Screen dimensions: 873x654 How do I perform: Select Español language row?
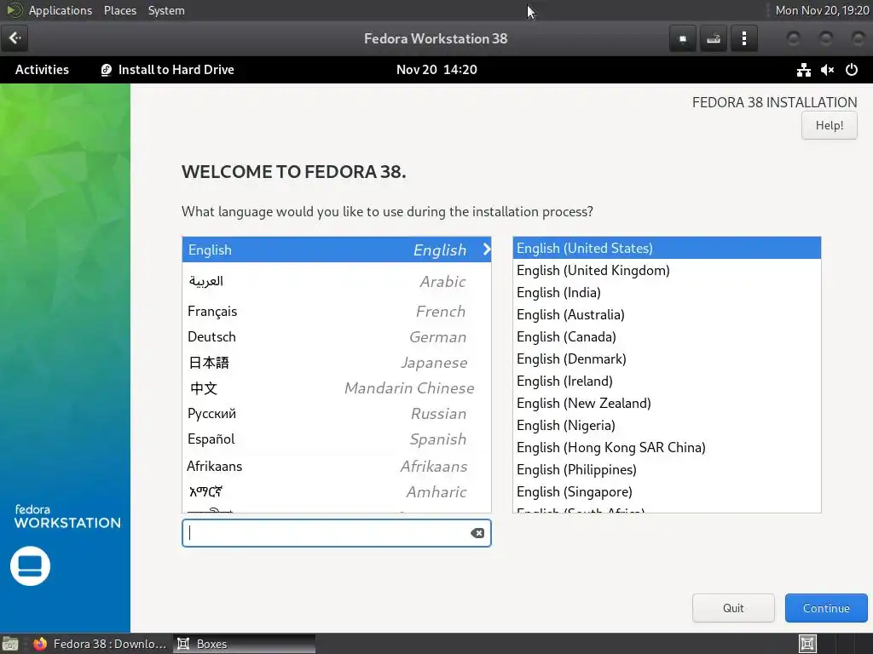(336, 439)
